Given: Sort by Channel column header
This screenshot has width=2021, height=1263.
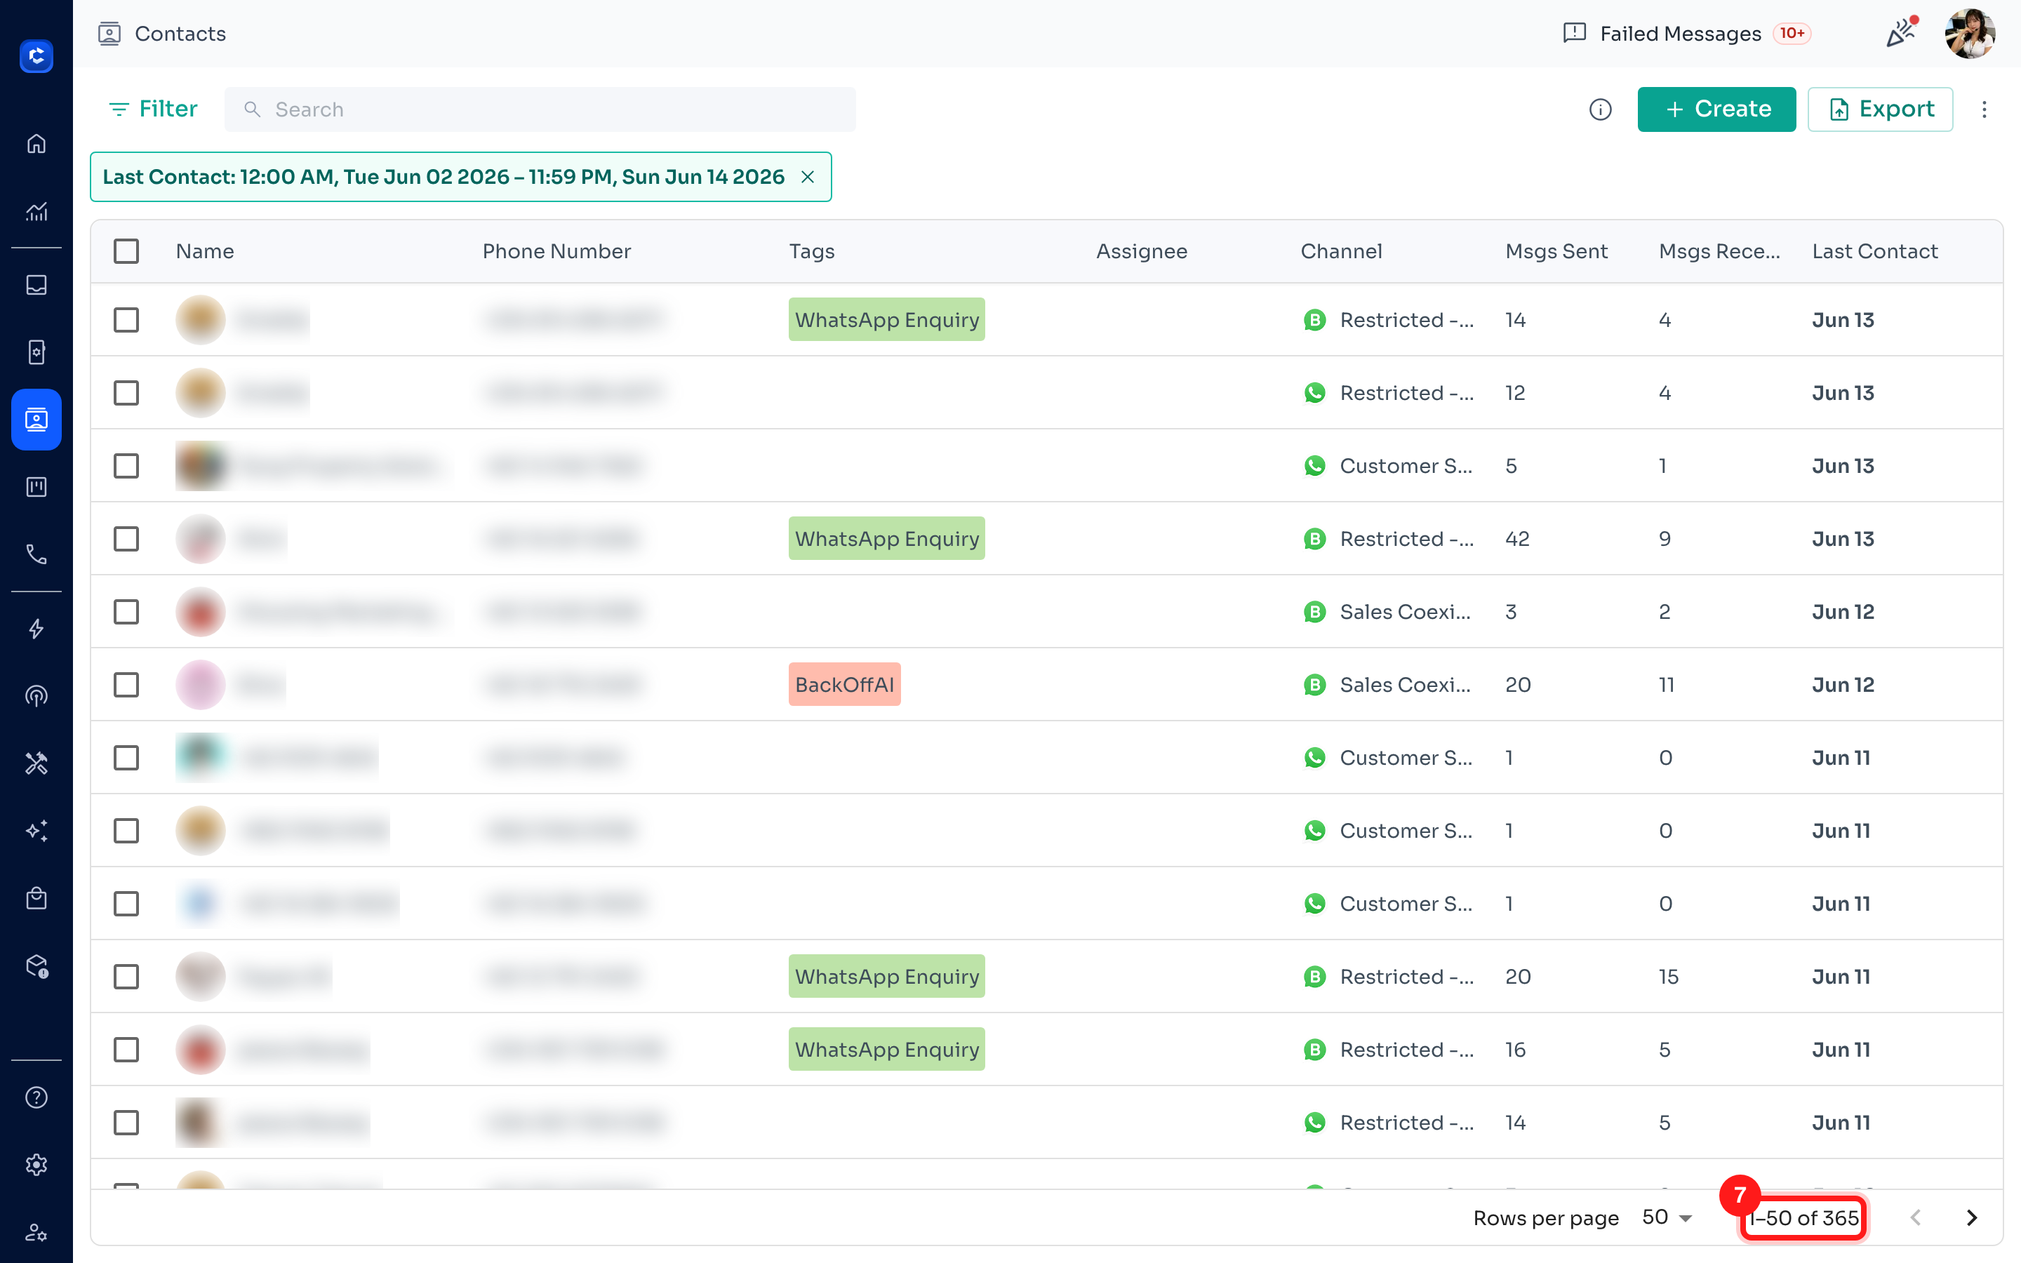Looking at the screenshot, I should (1341, 251).
